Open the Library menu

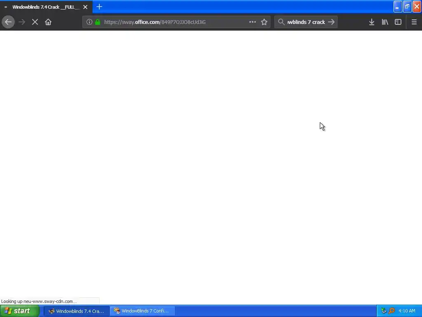coord(385,22)
